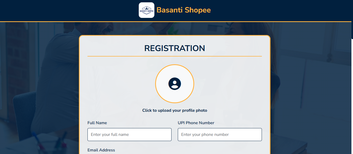353x154 pixels.
Task: Click the REGISTRATION heading
Action: [174, 48]
